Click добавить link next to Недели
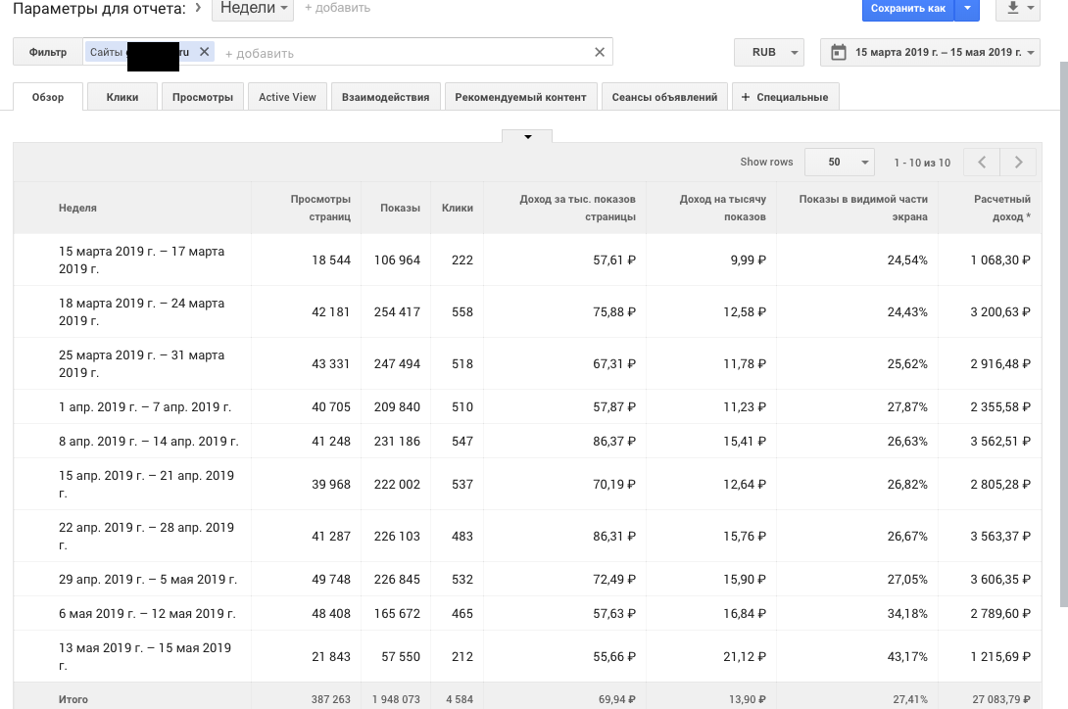Image resolution: width=1068 pixels, height=709 pixels. [x=337, y=9]
